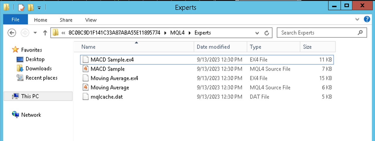
Task: Click the Back navigation arrow
Action: (x=12, y=33)
